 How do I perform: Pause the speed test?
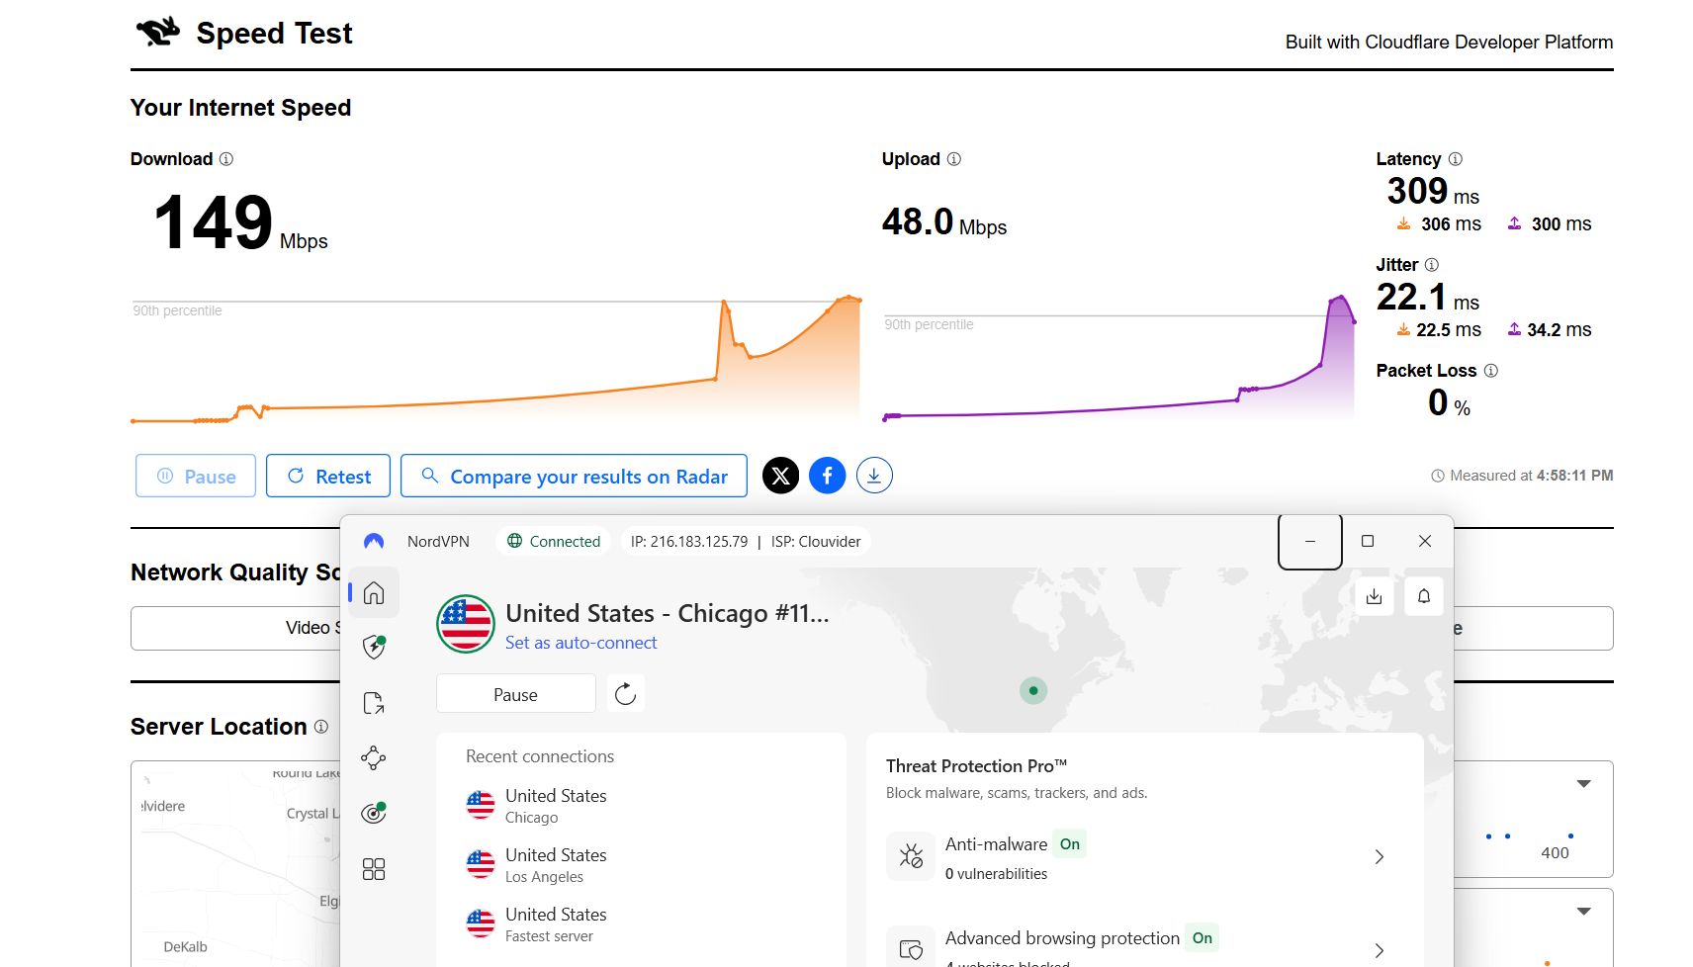tap(196, 476)
